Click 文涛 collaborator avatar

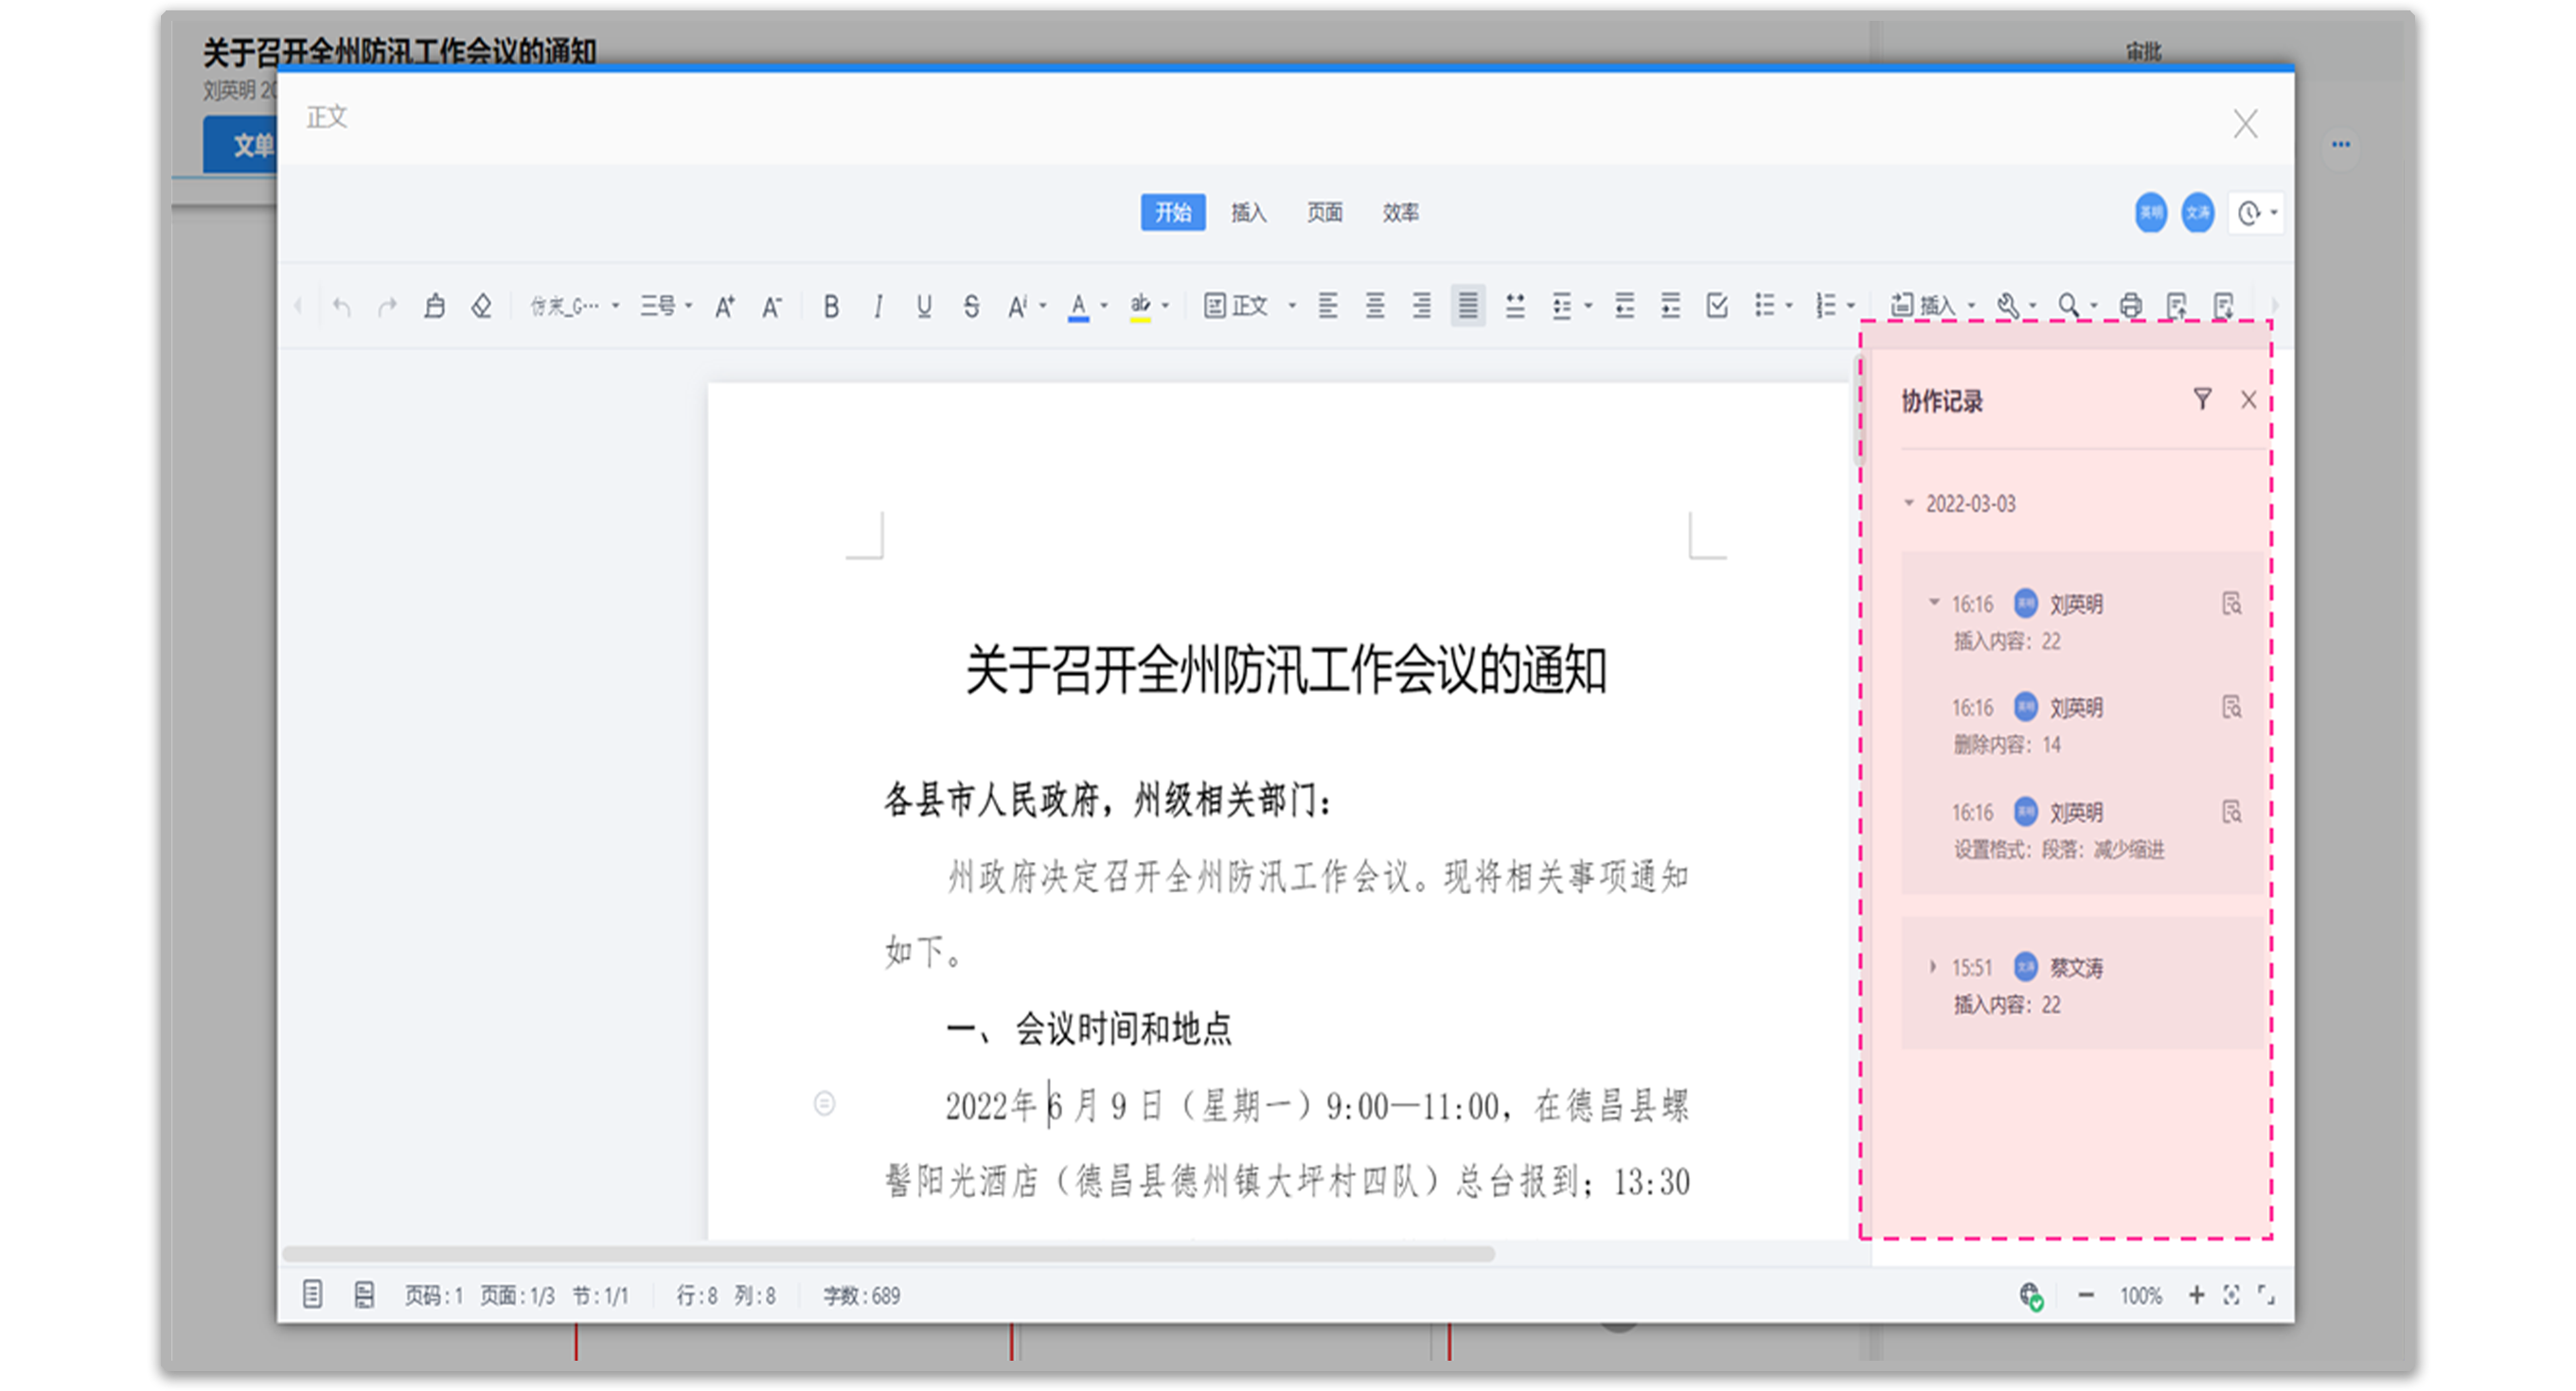2198,212
